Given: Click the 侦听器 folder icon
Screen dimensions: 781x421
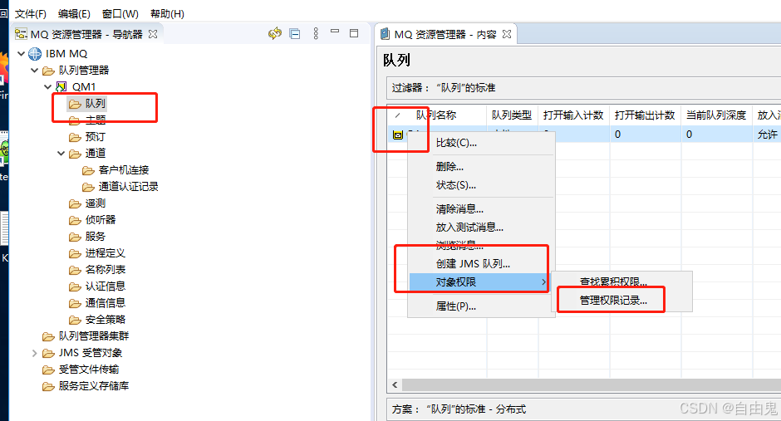Looking at the screenshot, I should click(75, 220).
